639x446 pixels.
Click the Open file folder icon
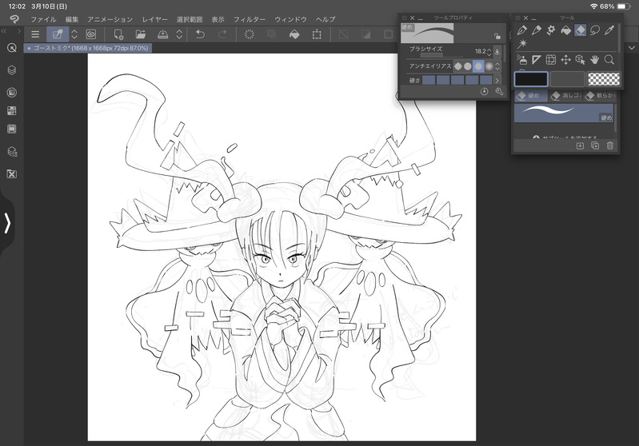pos(141,34)
